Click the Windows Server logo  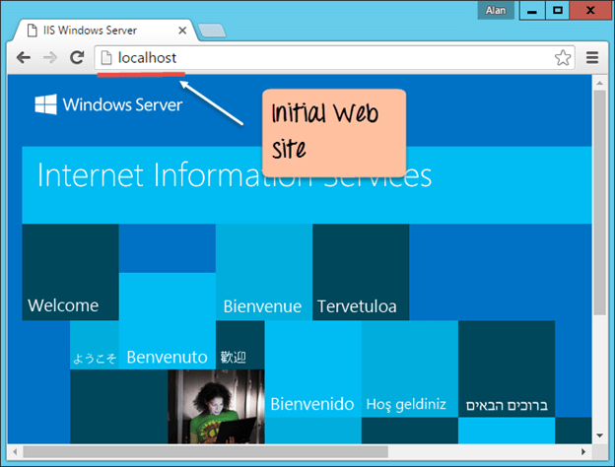pos(108,104)
